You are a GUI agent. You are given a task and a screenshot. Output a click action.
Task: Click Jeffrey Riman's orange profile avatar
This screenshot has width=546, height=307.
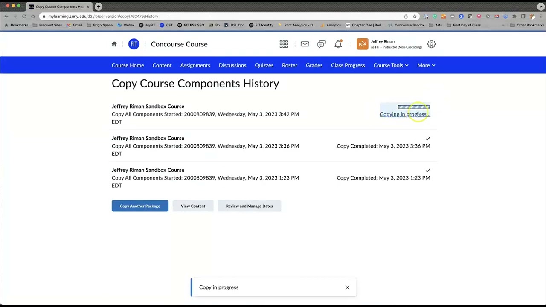click(x=362, y=44)
